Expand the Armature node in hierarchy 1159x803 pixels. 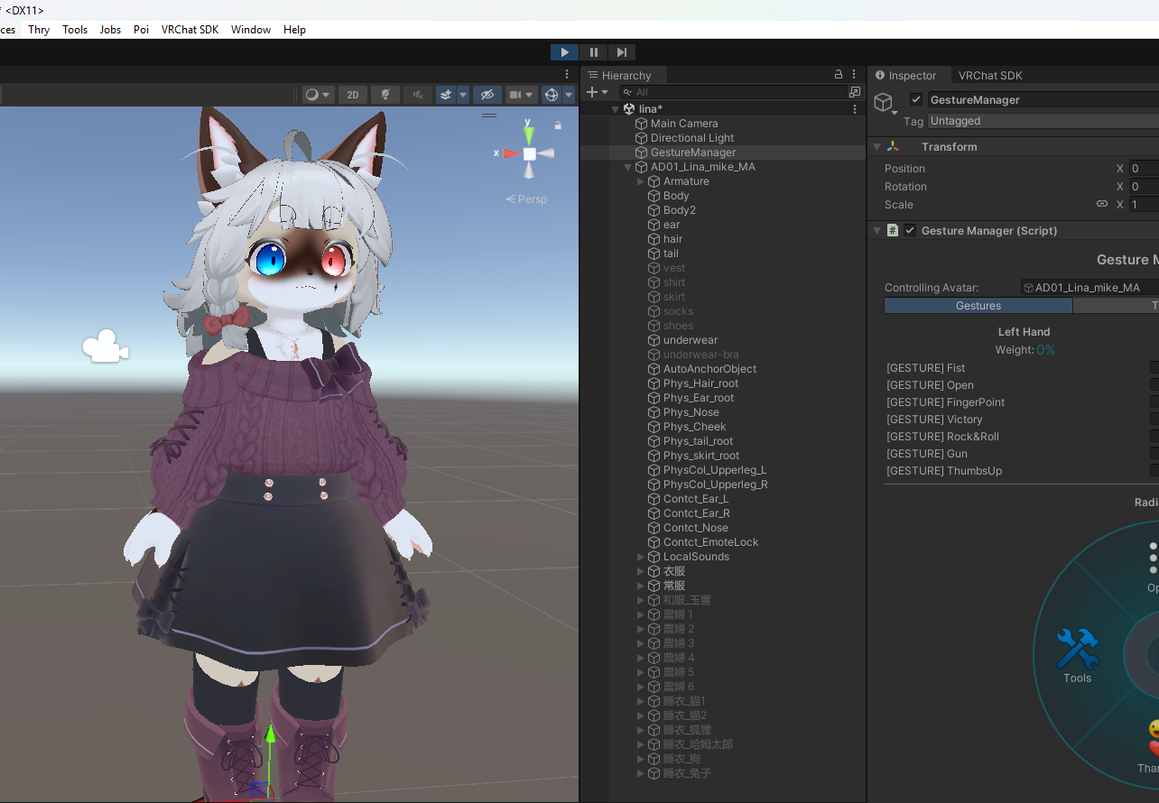[641, 181]
